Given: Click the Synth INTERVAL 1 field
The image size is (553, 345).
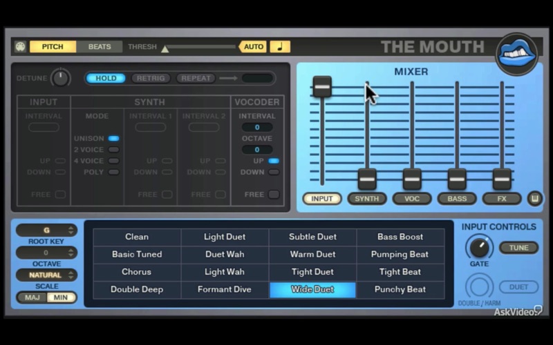Looking at the screenshot, I should [151, 127].
